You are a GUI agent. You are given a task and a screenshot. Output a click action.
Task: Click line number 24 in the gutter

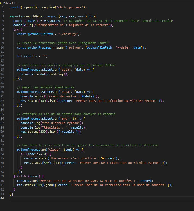pyautogui.click(x=3, y=109)
